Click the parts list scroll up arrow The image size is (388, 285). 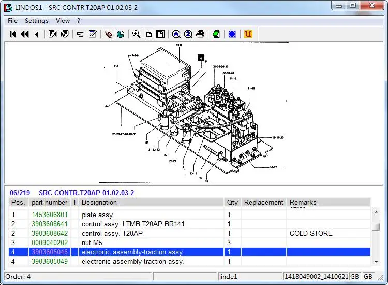(x=376, y=212)
